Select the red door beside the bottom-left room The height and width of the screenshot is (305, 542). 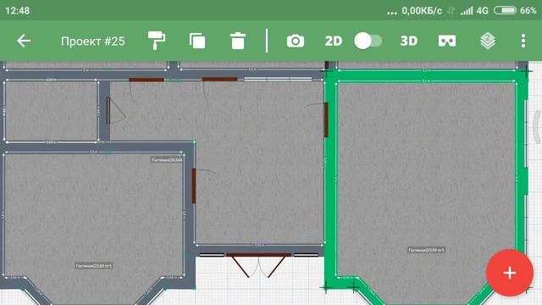pyautogui.click(x=194, y=186)
